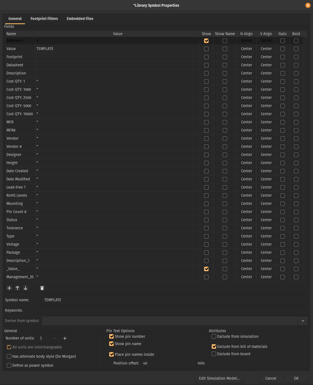Uncheck Show pin number option
The height and width of the screenshot is (385, 313).
(x=111, y=336)
